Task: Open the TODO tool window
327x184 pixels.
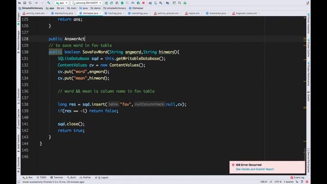Action: [41, 177]
